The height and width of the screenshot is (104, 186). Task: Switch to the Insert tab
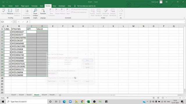[17, 6]
